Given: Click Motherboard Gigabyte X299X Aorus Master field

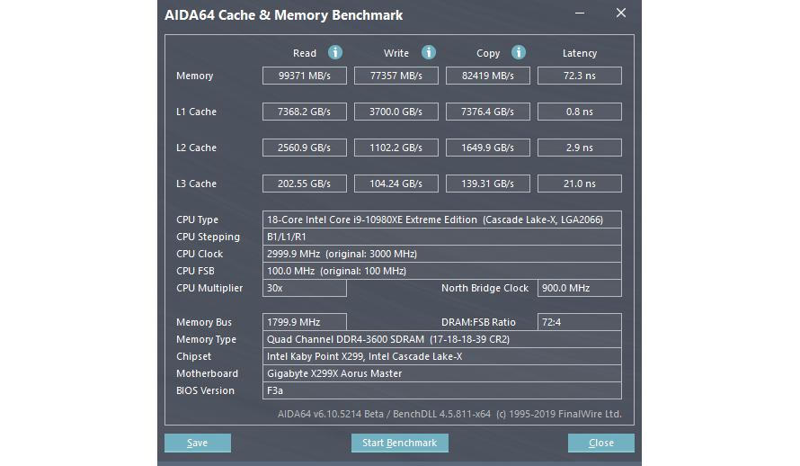Looking at the screenshot, I should pos(442,373).
